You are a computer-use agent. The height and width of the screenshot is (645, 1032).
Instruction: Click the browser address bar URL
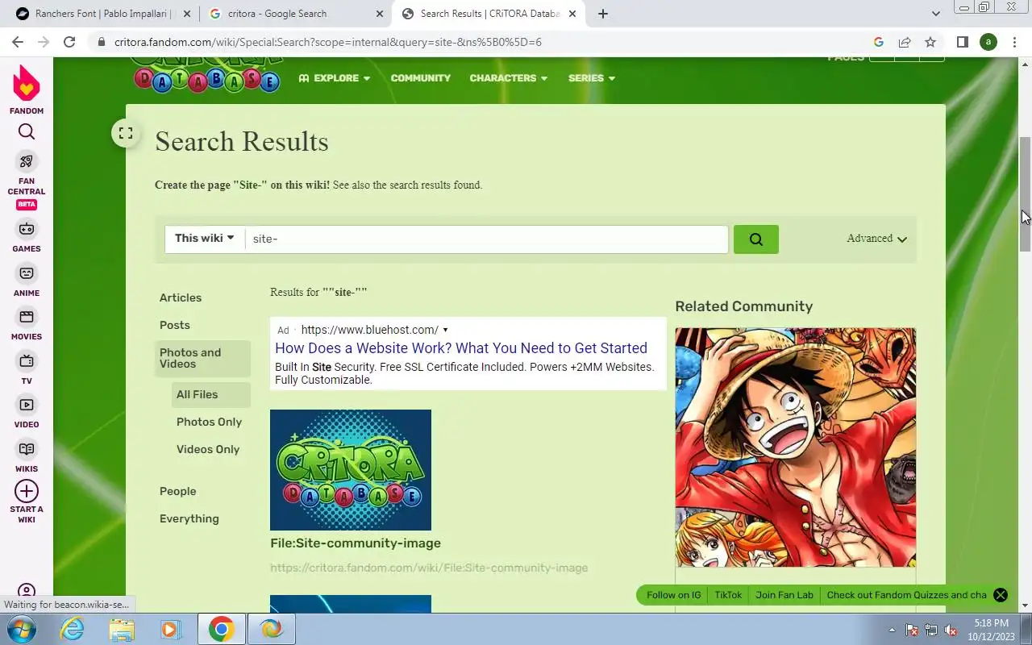pyautogui.click(x=328, y=42)
